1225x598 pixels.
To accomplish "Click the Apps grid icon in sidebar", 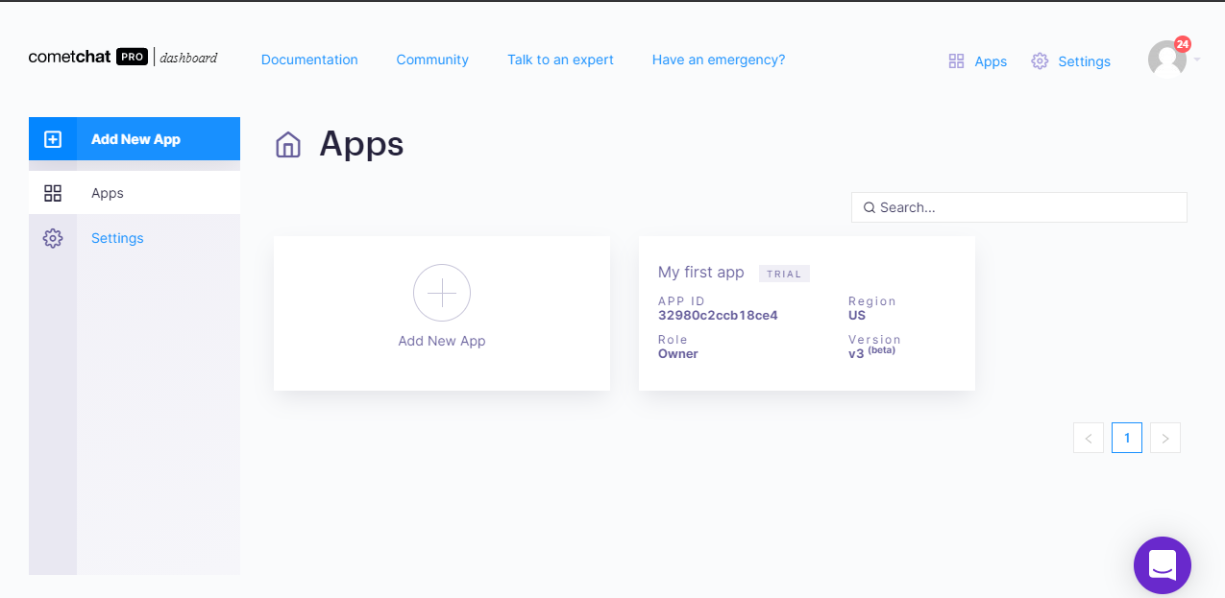I will [53, 193].
